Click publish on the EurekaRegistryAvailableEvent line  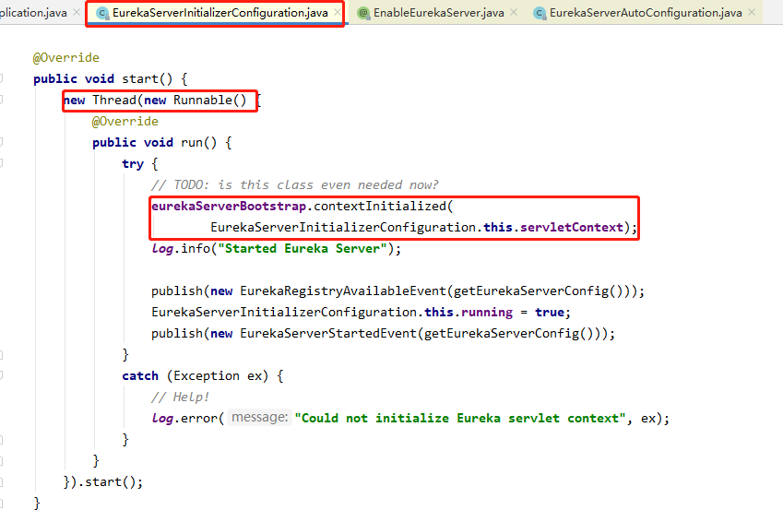pos(177,291)
